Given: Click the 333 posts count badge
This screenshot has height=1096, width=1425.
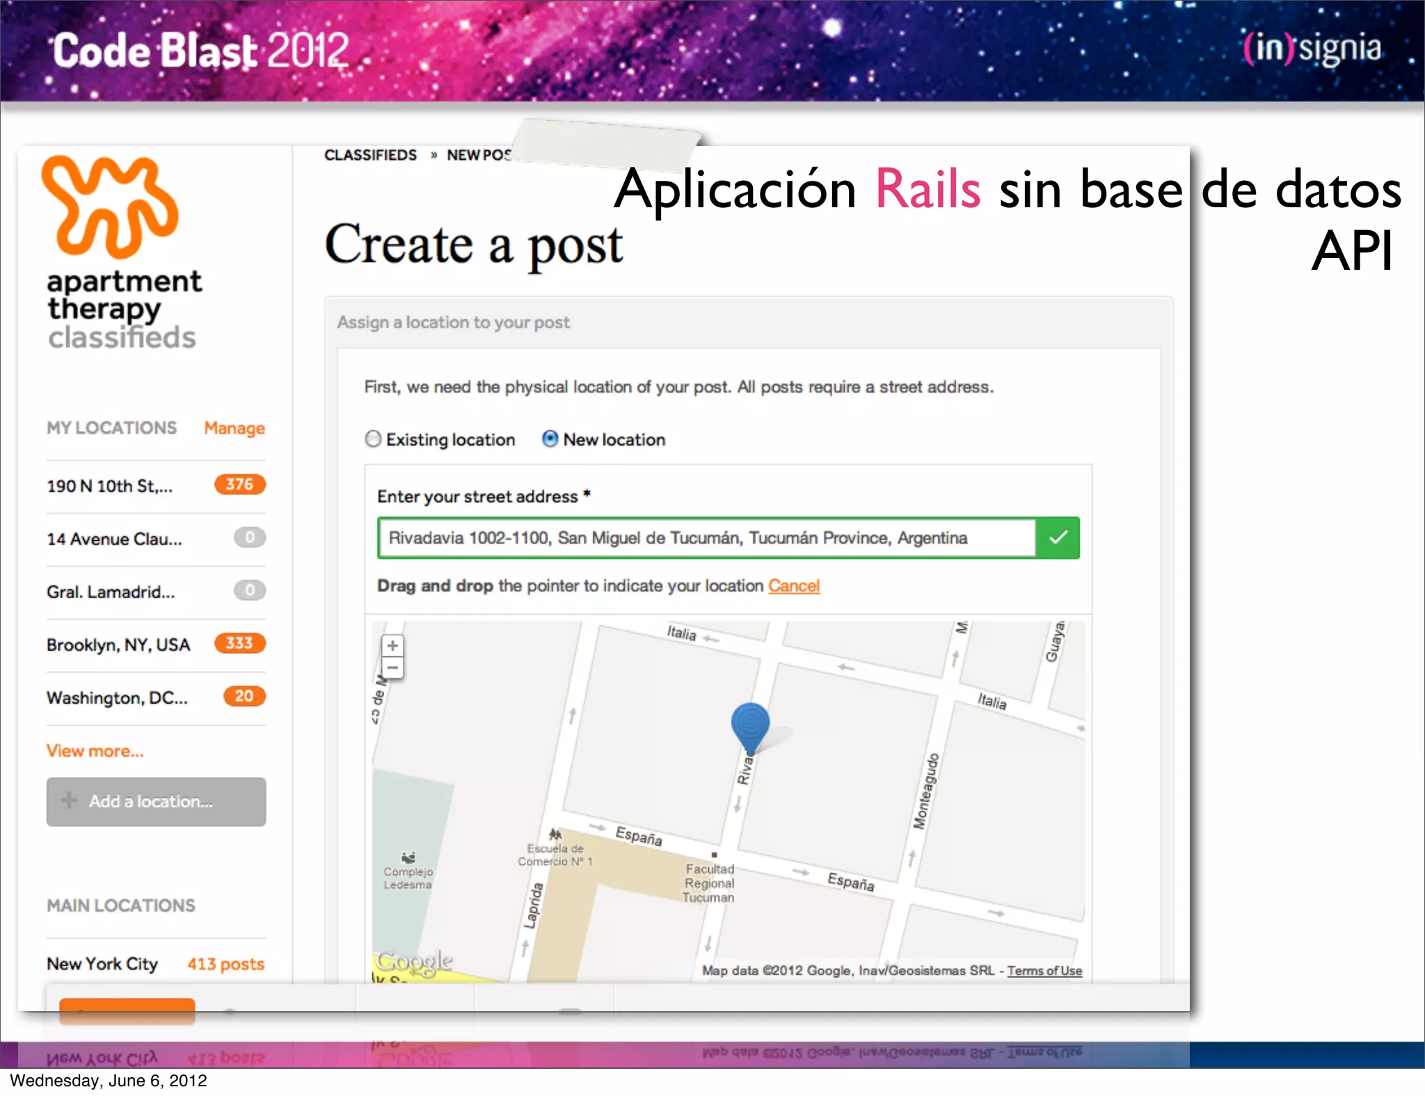Looking at the screenshot, I should click(x=239, y=643).
